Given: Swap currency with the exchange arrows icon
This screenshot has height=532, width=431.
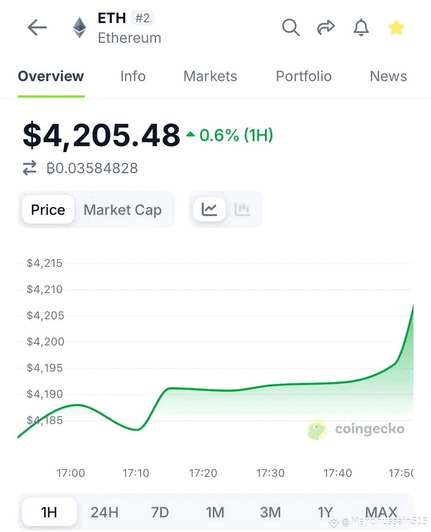Looking at the screenshot, I should click(30, 168).
